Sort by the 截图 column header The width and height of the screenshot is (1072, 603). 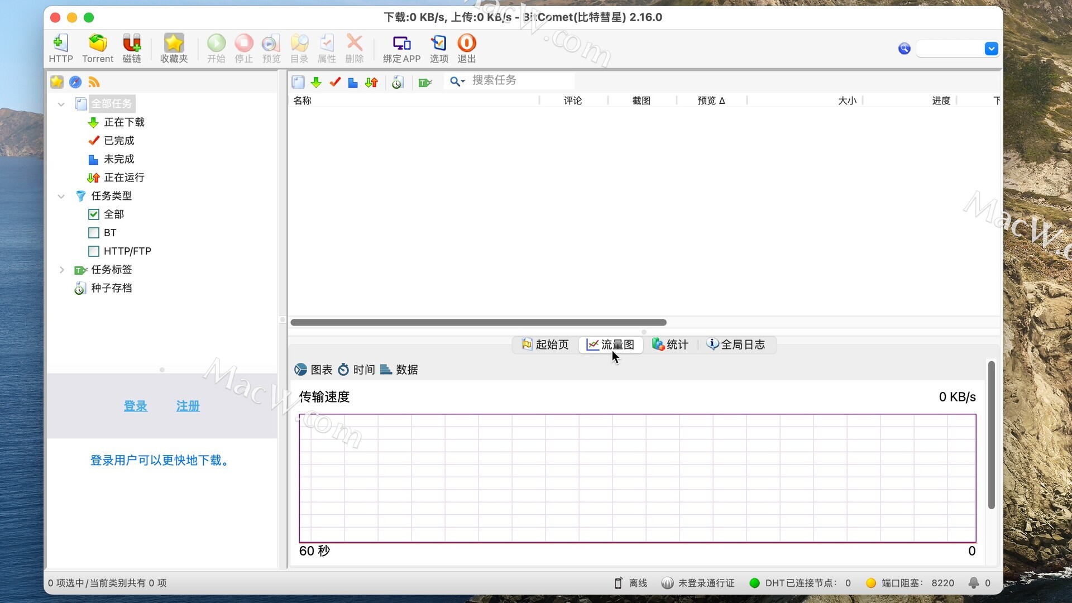(642, 100)
